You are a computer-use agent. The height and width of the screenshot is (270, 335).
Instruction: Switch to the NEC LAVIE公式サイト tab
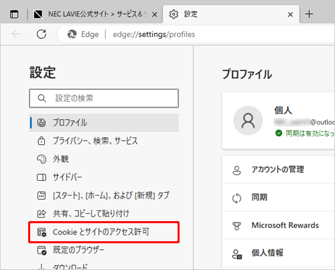coord(96,15)
